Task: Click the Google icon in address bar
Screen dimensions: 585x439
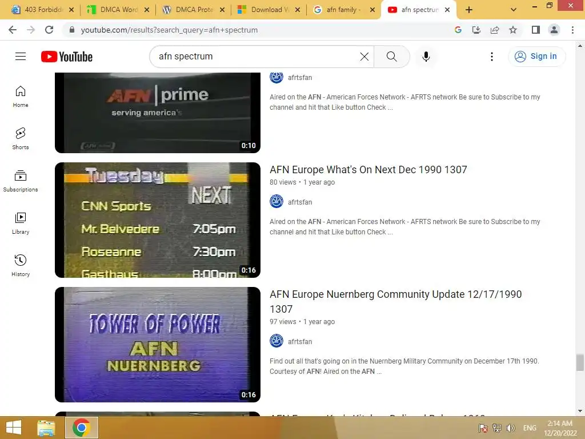Action: [458, 30]
